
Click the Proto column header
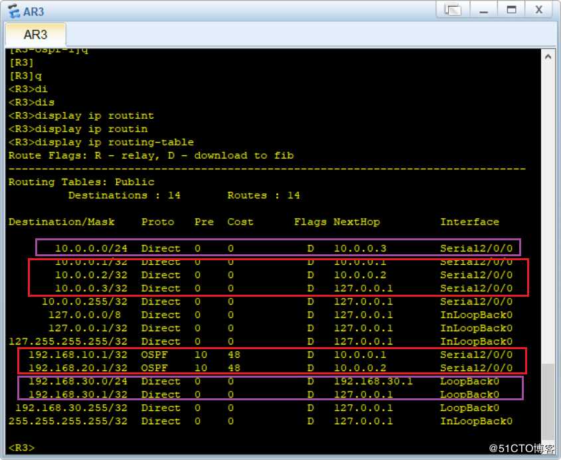pos(158,222)
